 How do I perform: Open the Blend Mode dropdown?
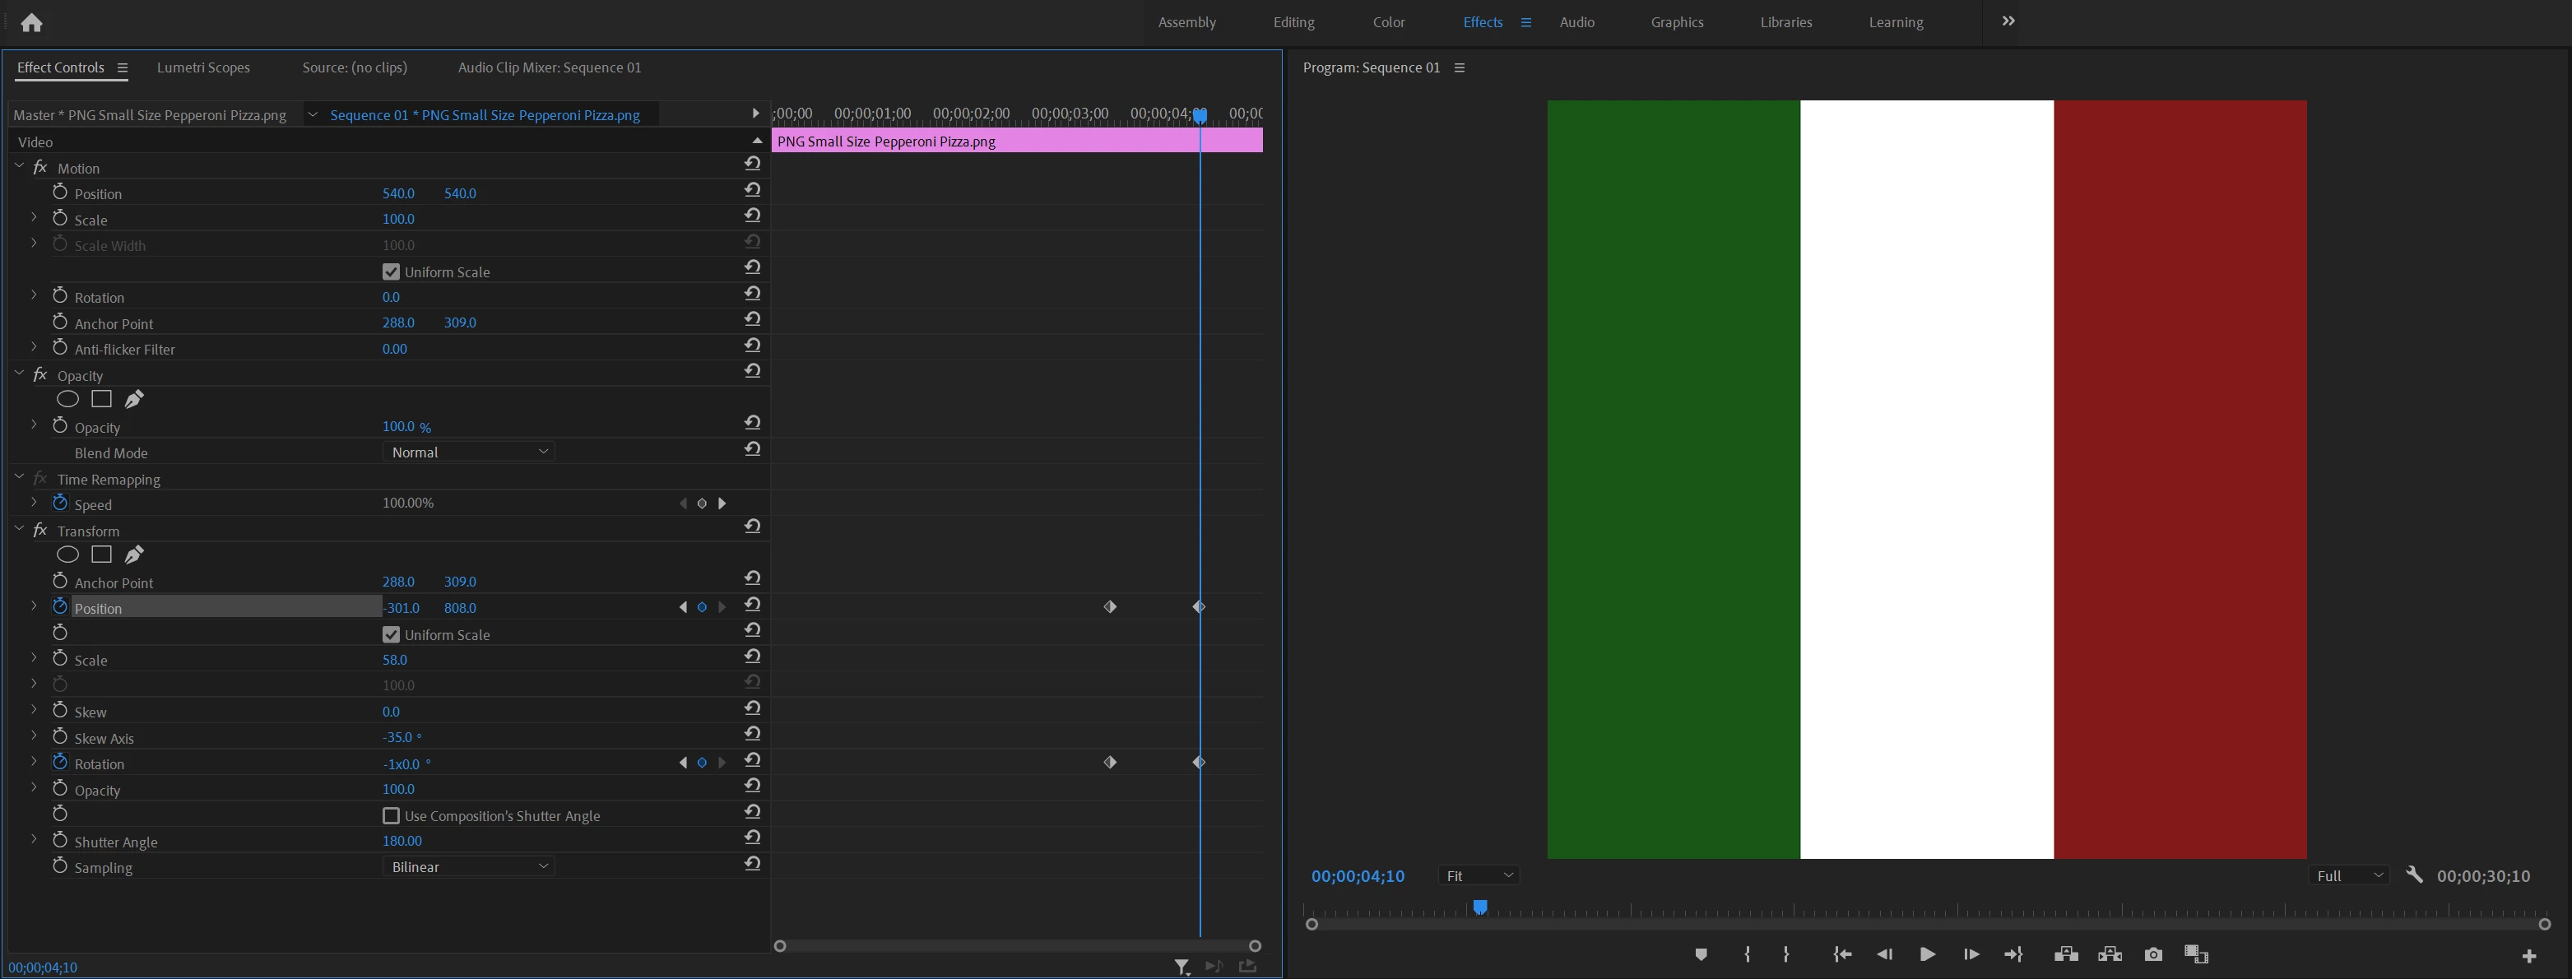(x=468, y=452)
